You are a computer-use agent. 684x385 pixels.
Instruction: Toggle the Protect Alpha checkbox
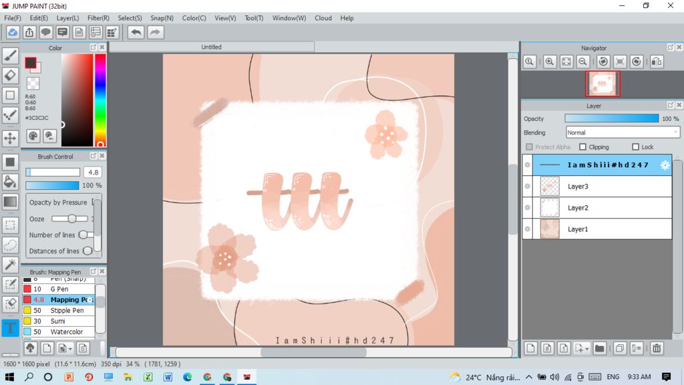pos(530,147)
